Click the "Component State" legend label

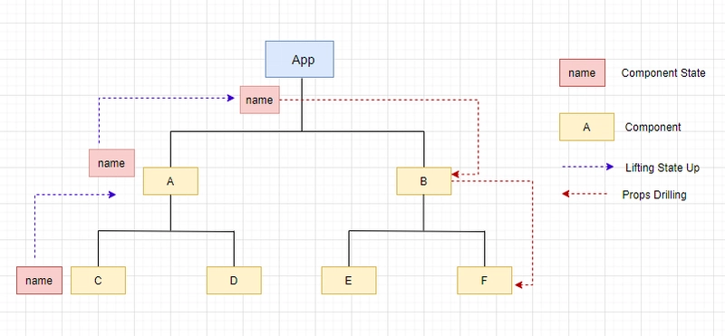[663, 73]
